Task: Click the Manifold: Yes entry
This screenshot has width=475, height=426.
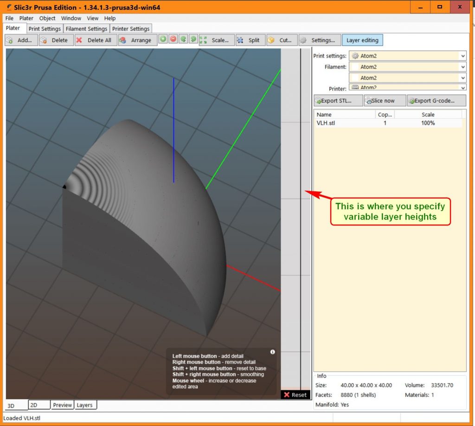Action: pyautogui.click(x=332, y=405)
